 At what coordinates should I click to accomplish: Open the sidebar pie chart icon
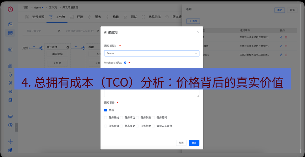click(x=10, y=125)
